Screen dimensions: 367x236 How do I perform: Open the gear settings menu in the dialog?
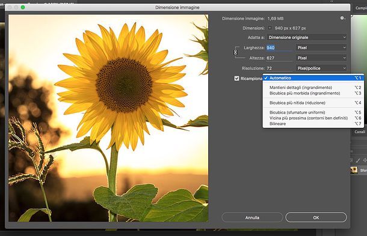pyautogui.click(x=342, y=18)
